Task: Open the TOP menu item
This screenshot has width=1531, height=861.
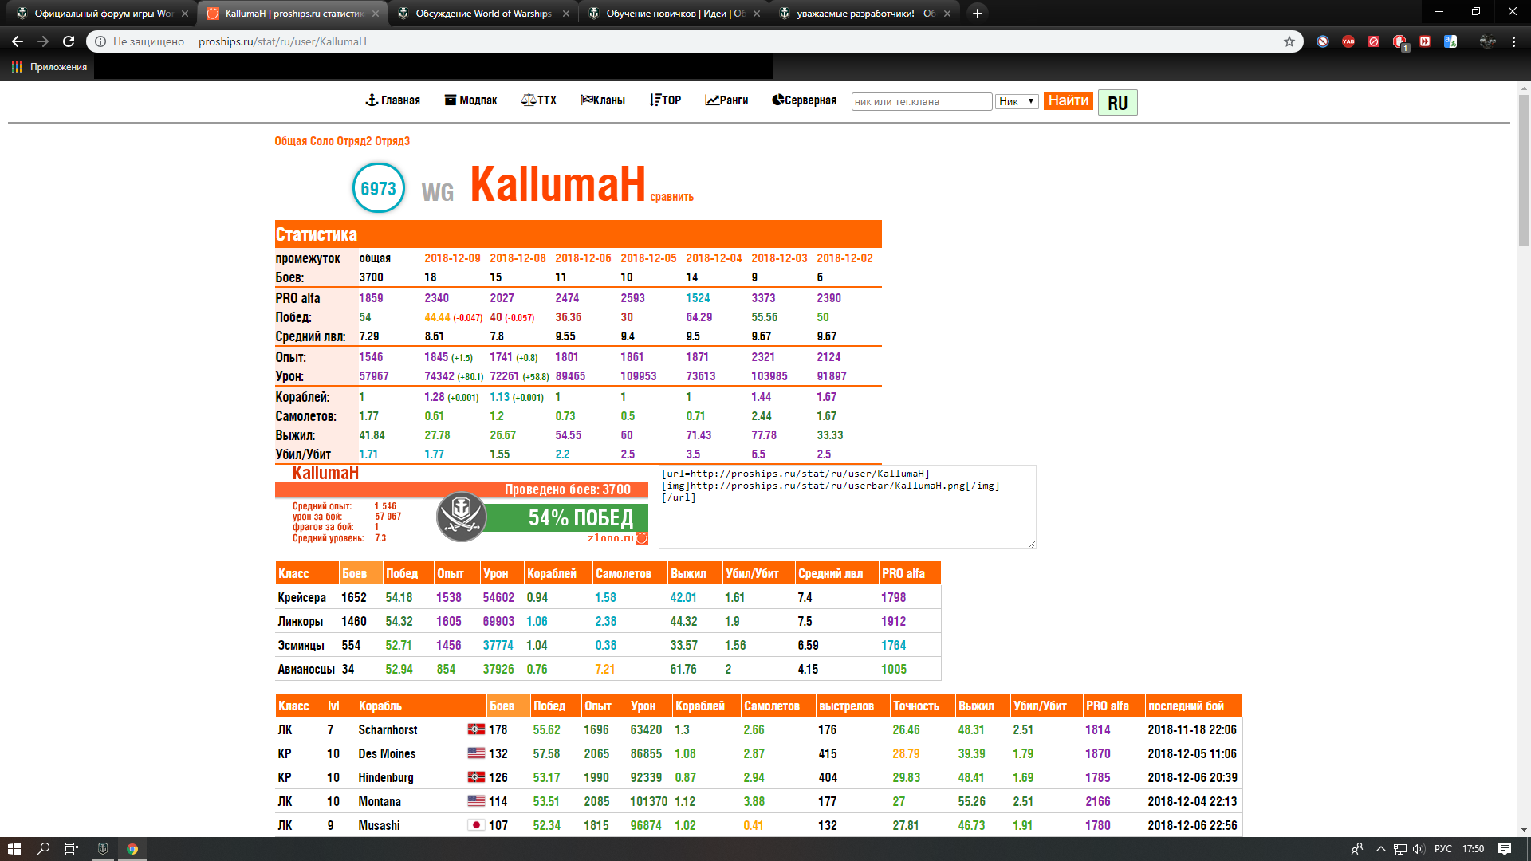Action: tap(665, 100)
